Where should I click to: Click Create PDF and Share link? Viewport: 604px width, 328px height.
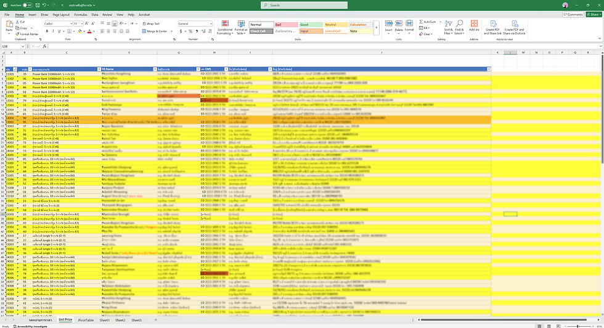(x=492, y=27)
